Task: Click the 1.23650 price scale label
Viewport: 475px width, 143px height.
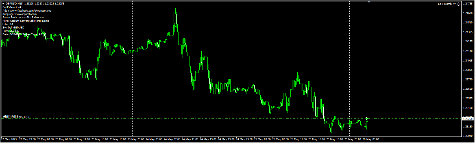Action: coord(468,89)
